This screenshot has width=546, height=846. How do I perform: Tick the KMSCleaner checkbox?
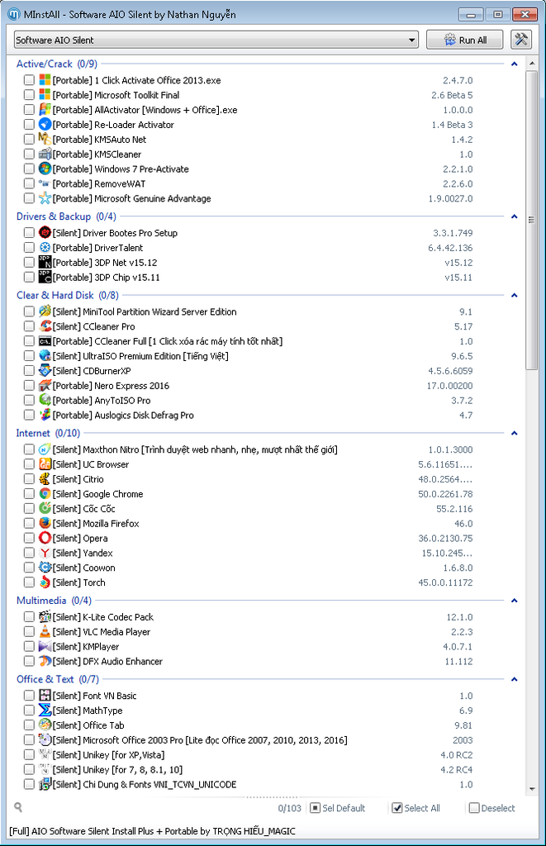point(29,154)
